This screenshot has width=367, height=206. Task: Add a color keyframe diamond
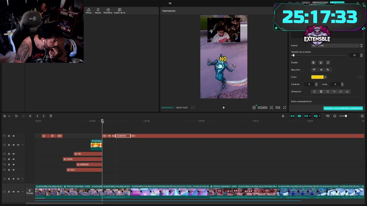pos(360,77)
